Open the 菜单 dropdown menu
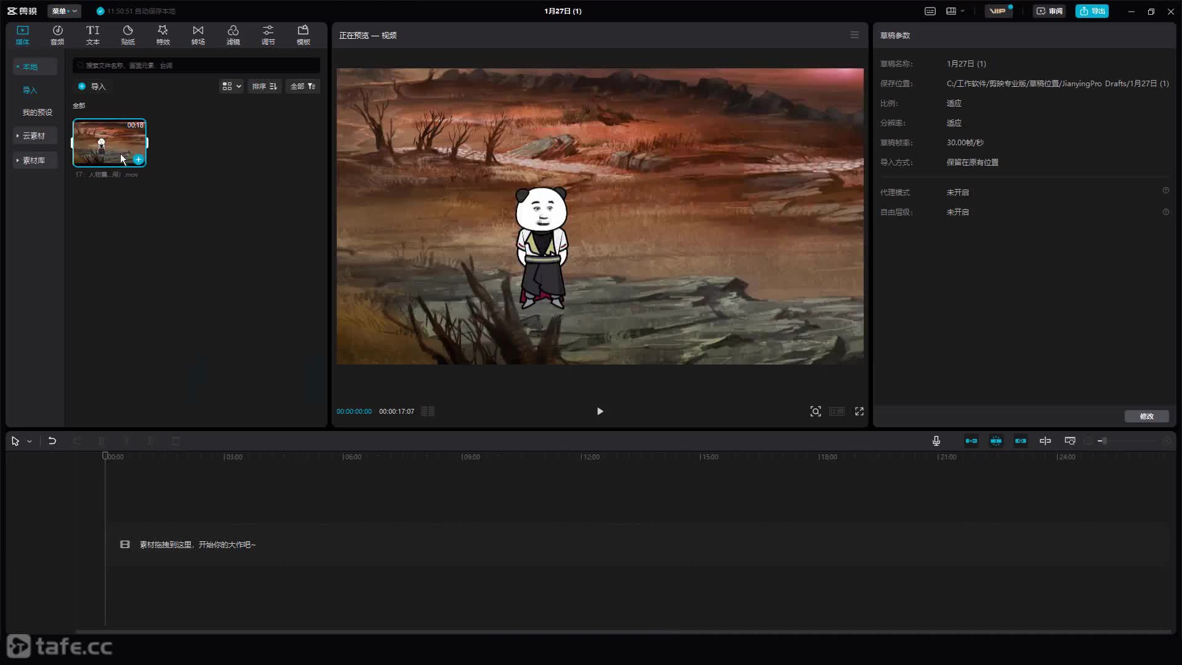Screen dimensions: 1182x665 coord(64,11)
